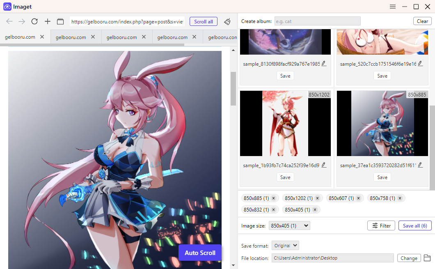The image size is (435, 269).
Task: Rename sample_1b93fb7c image with pencil icon
Action: point(323,165)
